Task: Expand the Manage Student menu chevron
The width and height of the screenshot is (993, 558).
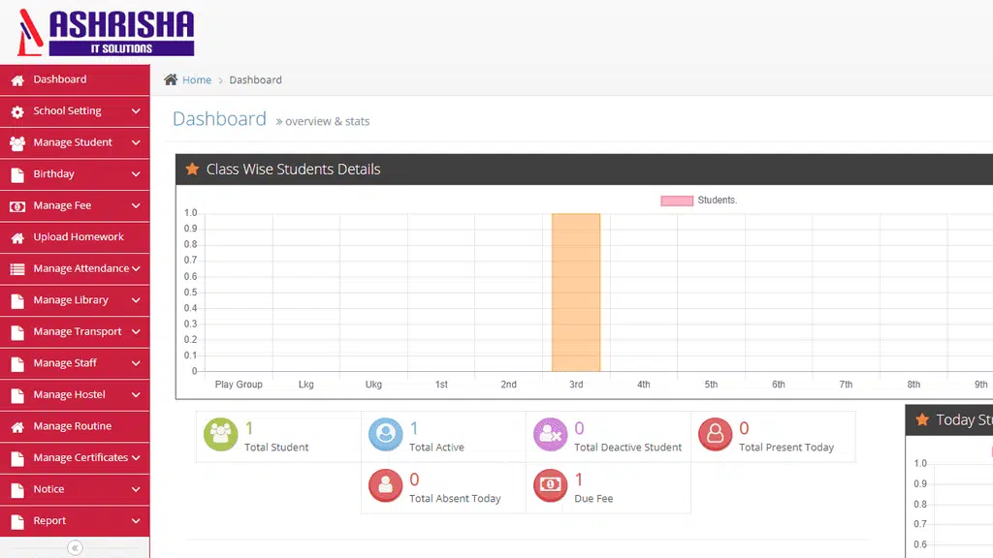Action: (136, 143)
